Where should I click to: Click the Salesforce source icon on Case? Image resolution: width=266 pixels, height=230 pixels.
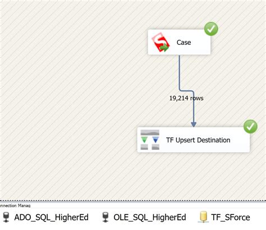[x=160, y=42]
